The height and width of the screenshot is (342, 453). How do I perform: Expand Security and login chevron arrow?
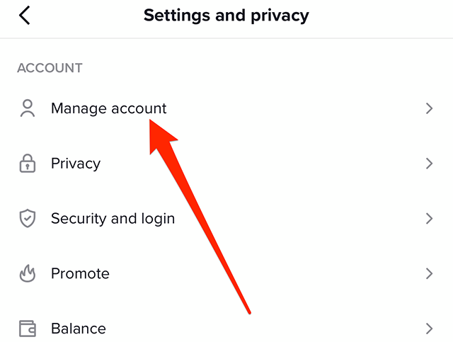[x=430, y=219]
